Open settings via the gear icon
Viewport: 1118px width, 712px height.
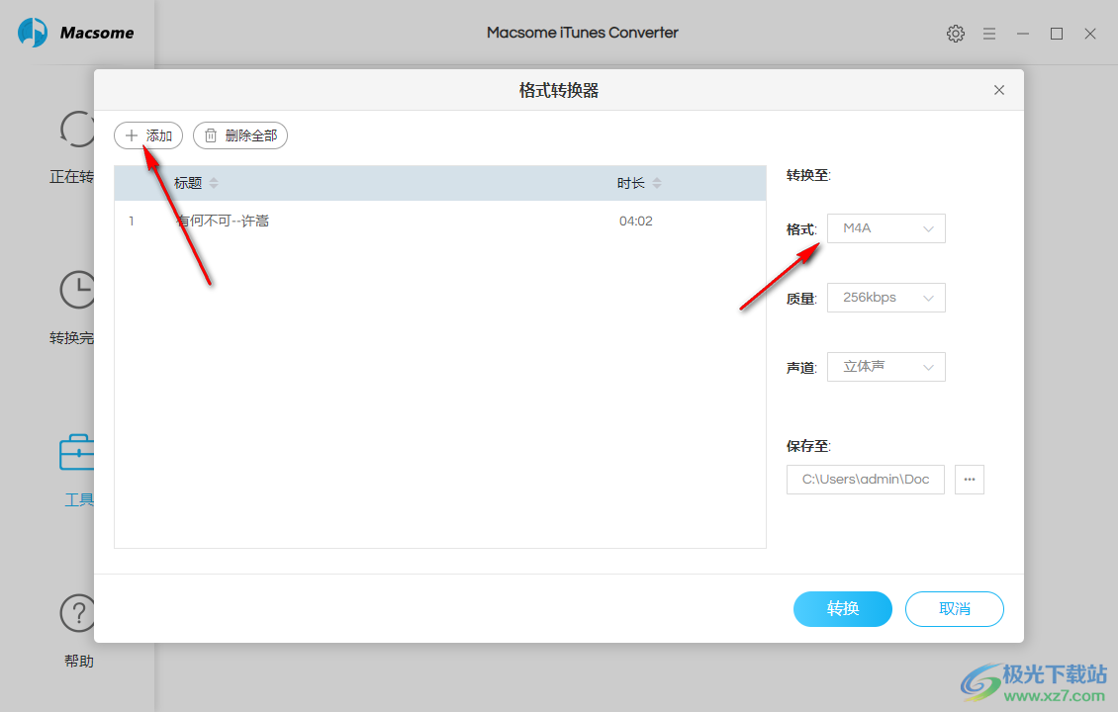(x=956, y=34)
